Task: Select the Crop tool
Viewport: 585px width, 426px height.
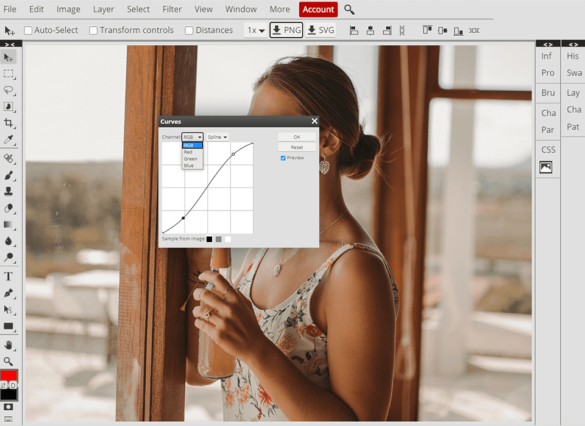Action: [x=9, y=124]
